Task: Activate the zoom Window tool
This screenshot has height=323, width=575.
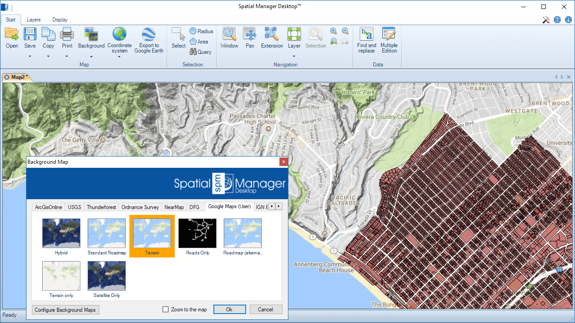Action: tap(230, 34)
